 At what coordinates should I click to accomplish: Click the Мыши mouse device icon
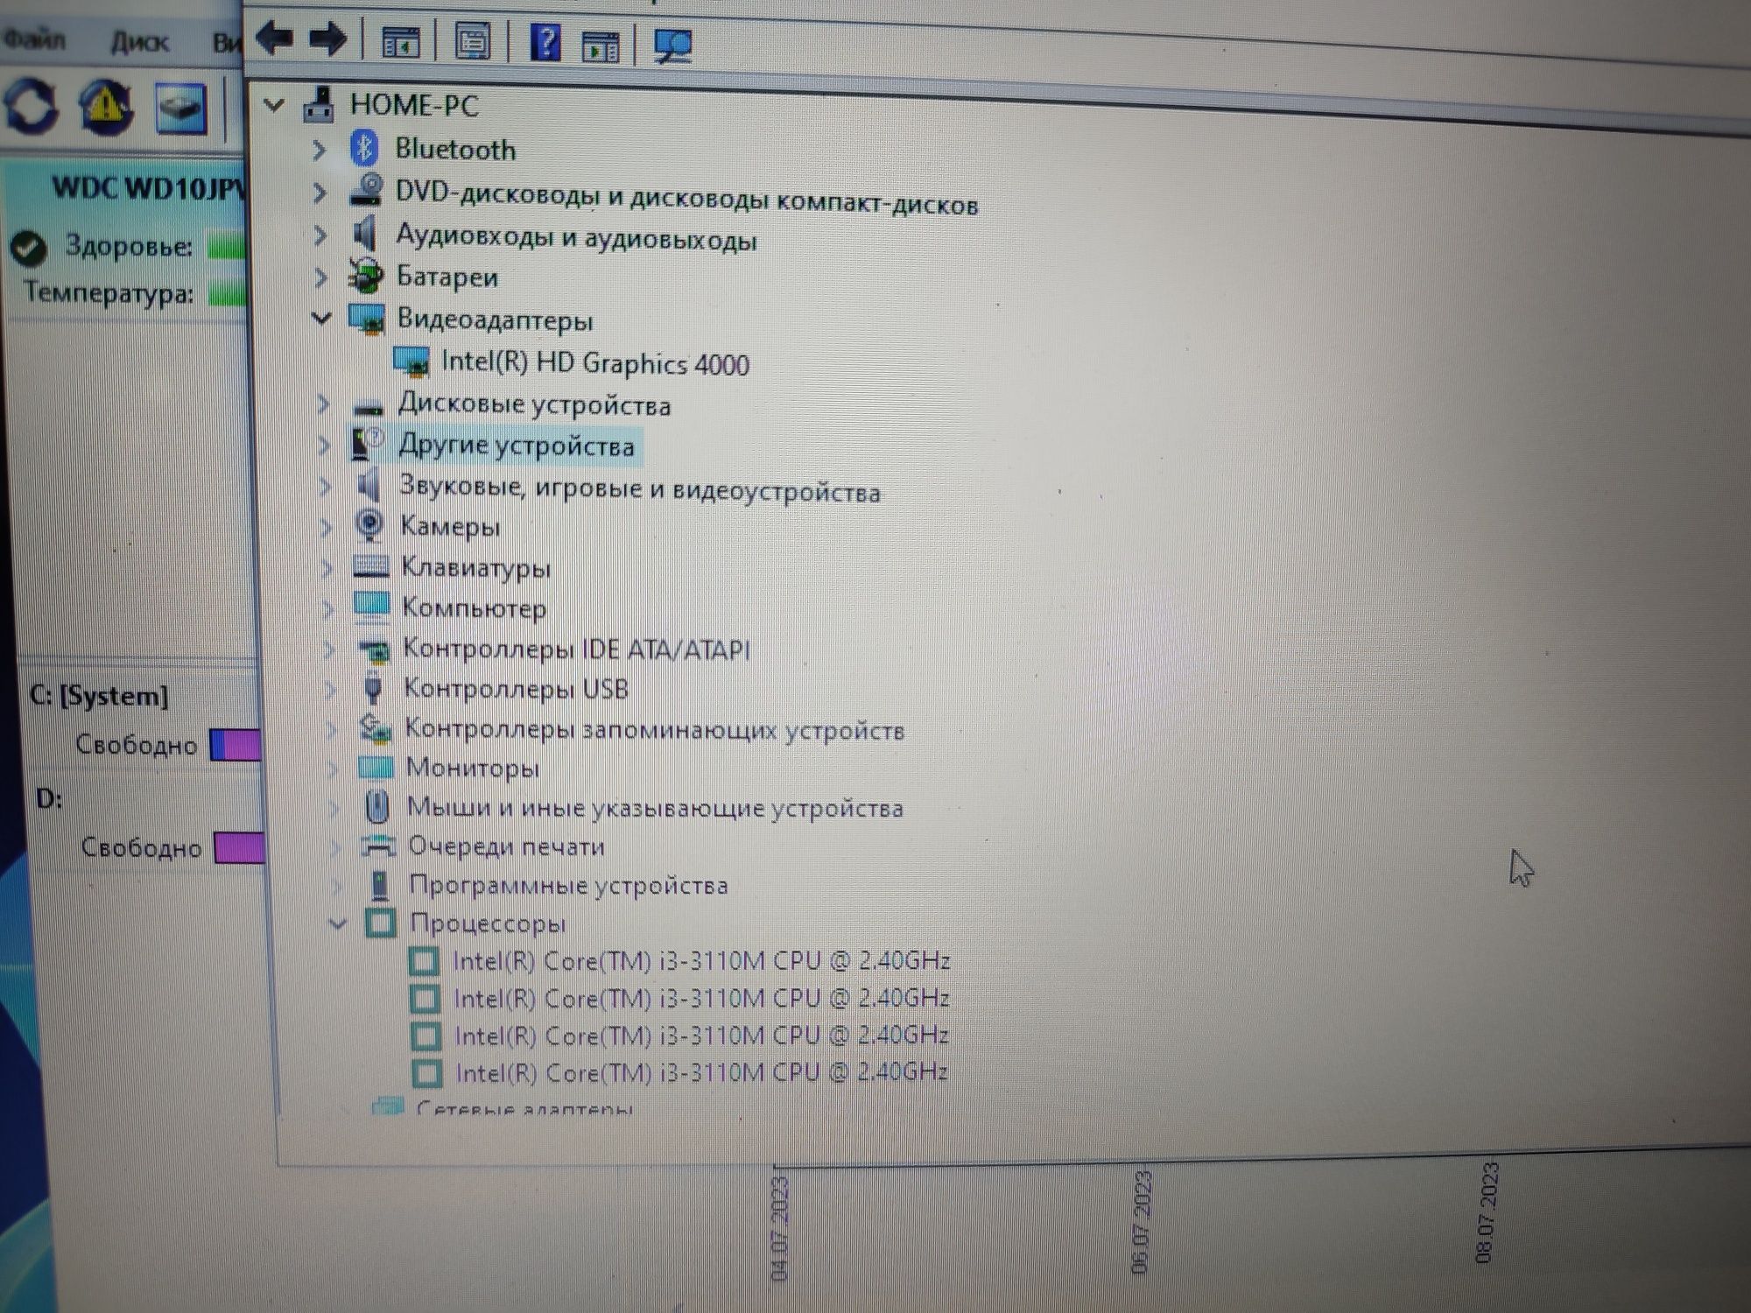377,806
